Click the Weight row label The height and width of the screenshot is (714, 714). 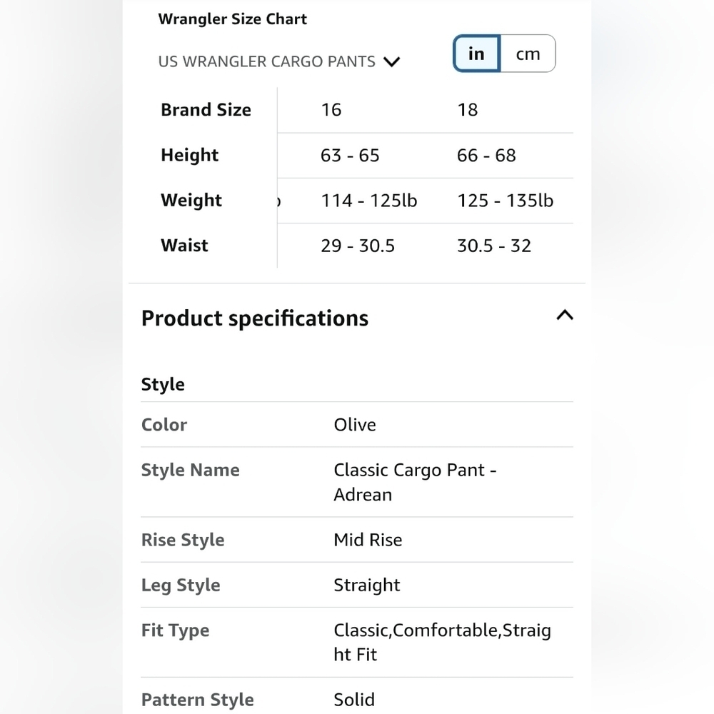(191, 201)
